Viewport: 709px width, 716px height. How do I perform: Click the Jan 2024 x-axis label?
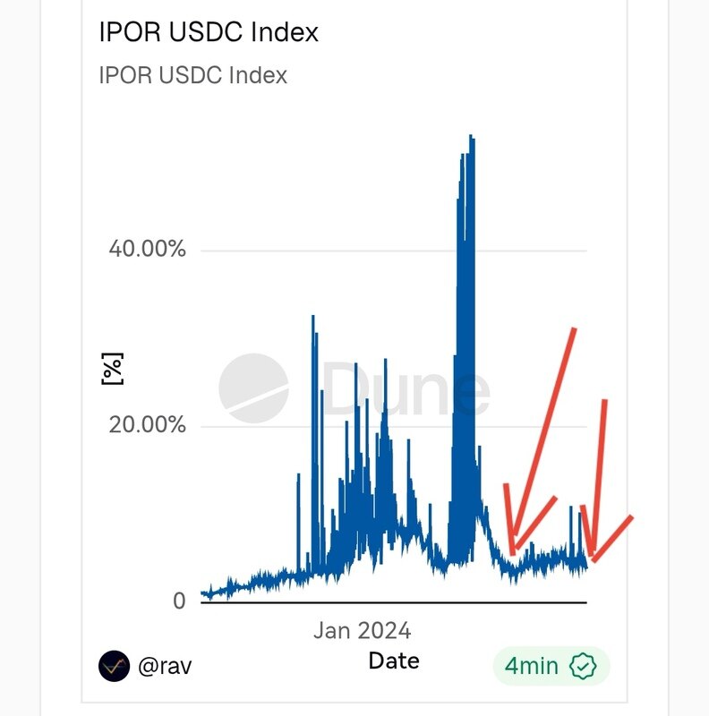[362, 630]
